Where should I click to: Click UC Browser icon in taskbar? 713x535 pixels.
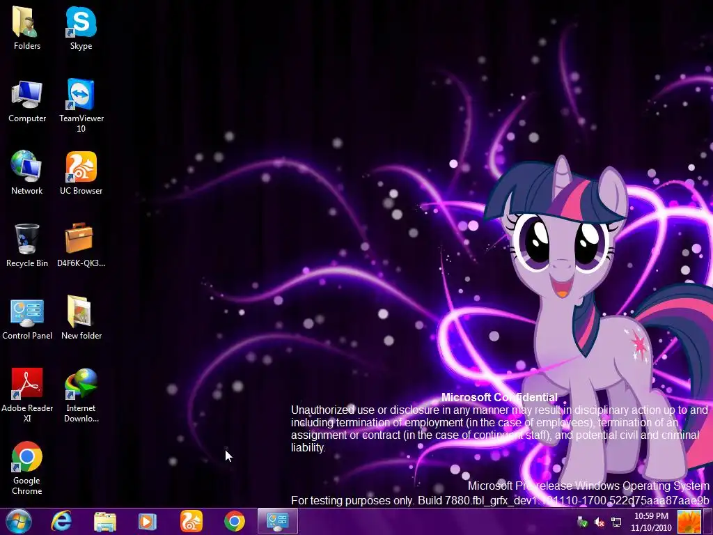(x=191, y=521)
